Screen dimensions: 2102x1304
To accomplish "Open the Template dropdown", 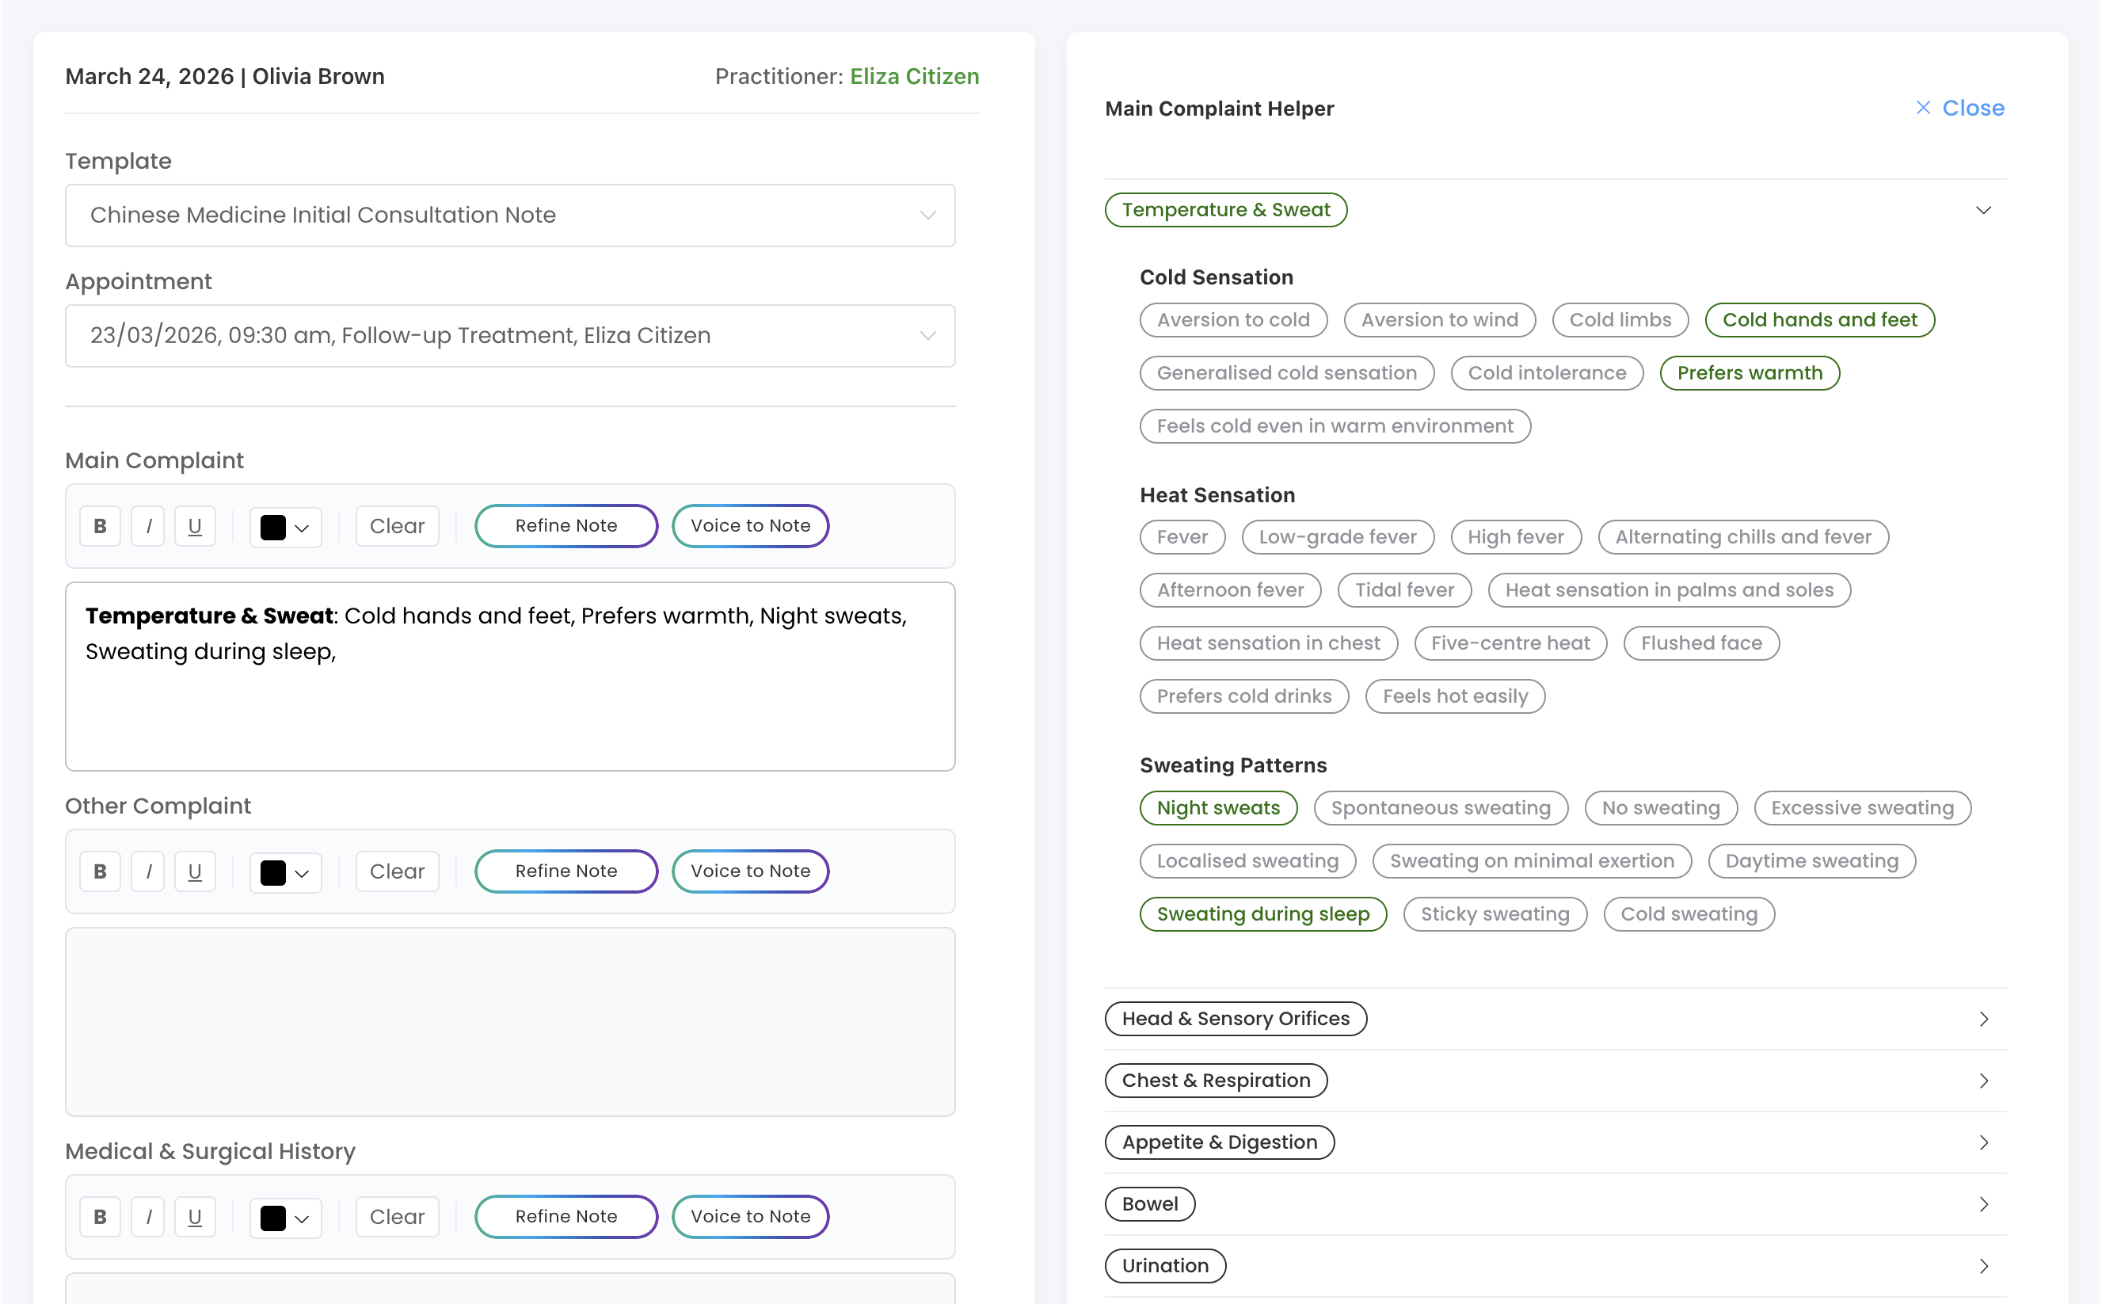I will click(x=509, y=215).
